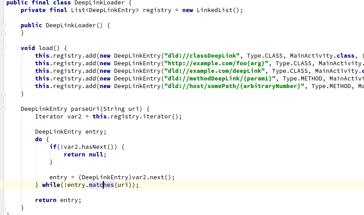Screen dimensions: 364x215
Task: Click the "String uri" parameter of parseUri
Action: click(121, 109)
